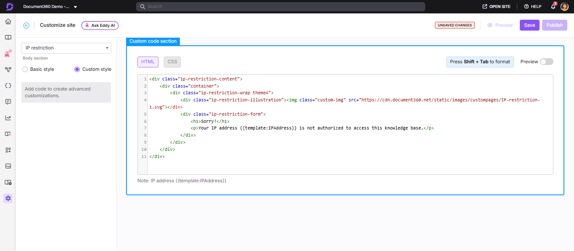This screenshot has height=251, width=574.
Task: Click the 'Customize site' title text
Action: (x=58, y=25)
